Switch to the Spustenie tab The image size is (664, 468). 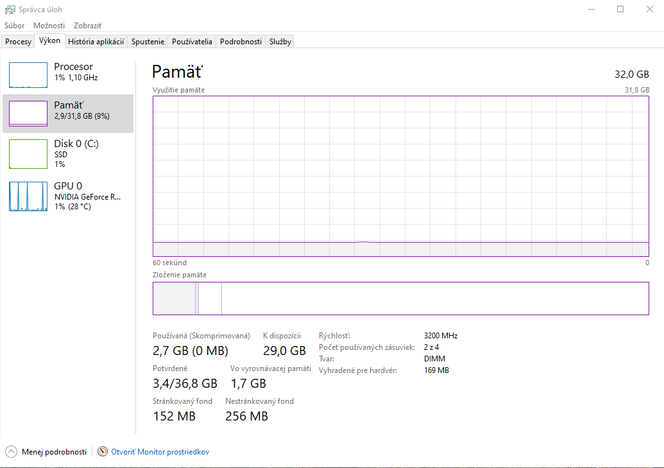coord(148,42)
